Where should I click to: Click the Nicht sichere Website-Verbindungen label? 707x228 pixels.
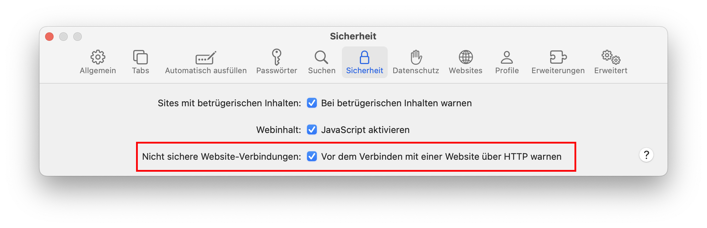pyautogui.click(x=221, y=157)
